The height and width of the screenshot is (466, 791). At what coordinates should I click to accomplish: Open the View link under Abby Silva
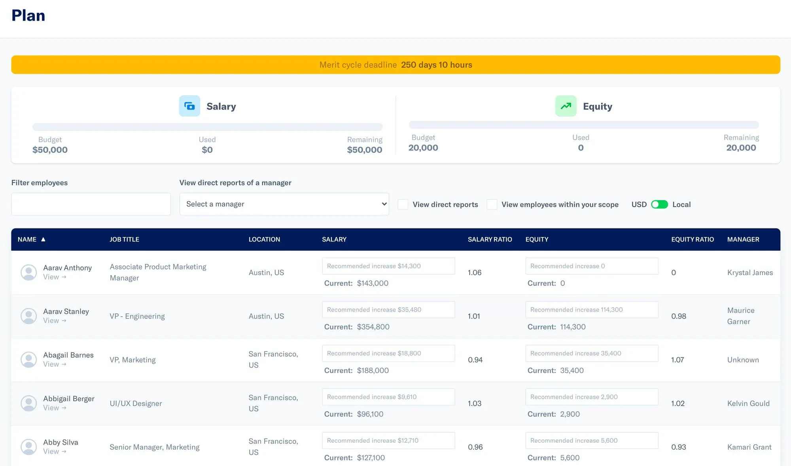coord(55,451)
